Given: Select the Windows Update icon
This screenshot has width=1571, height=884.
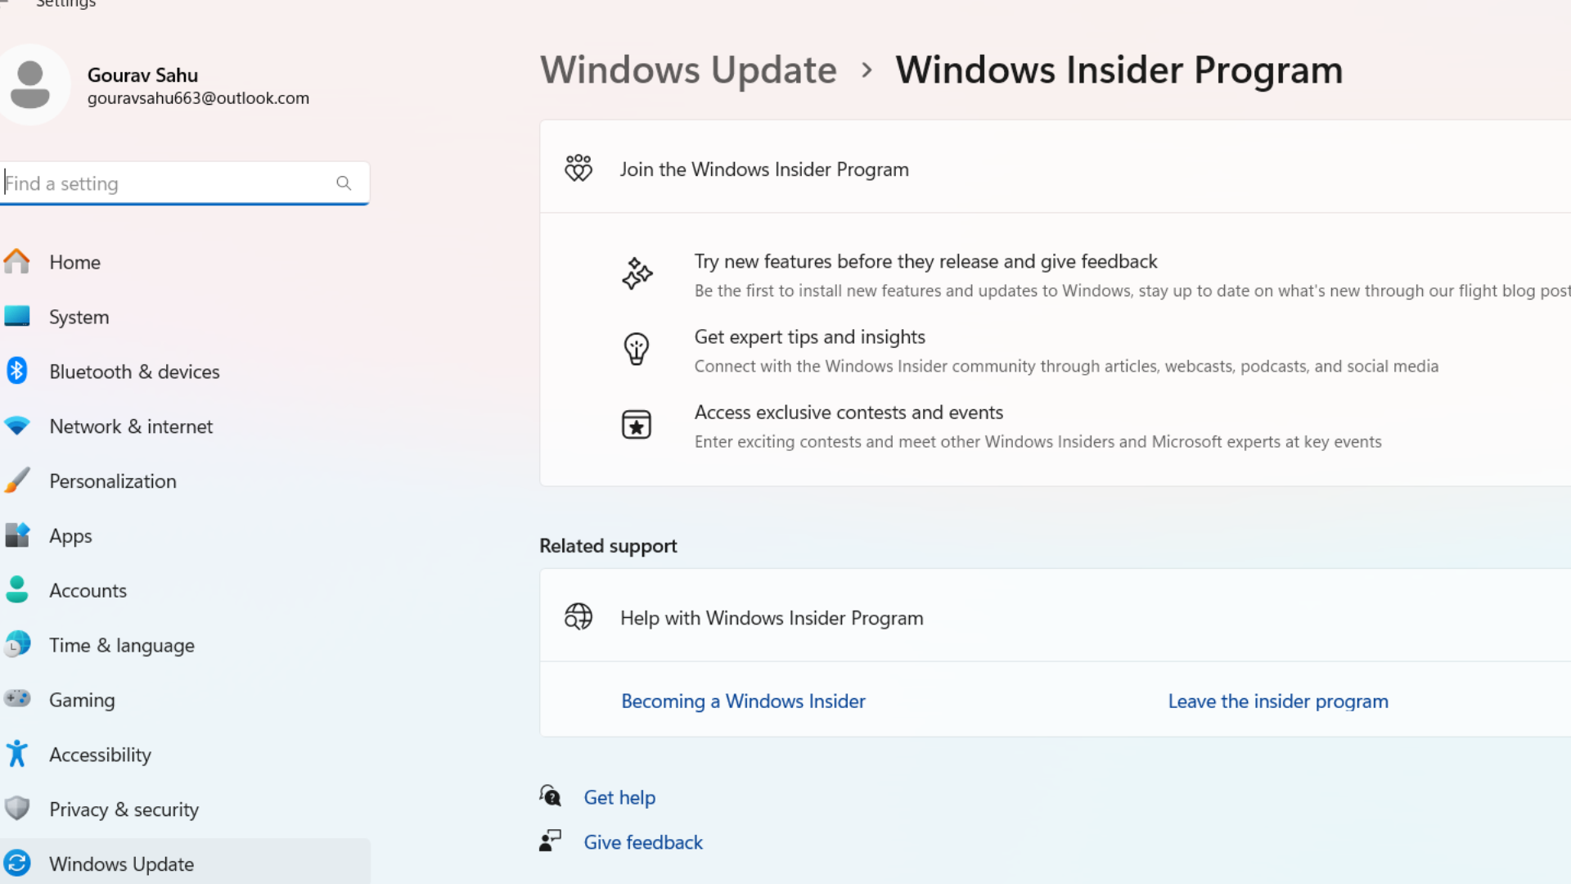Looking at the screenshot, I should point(18,864).
